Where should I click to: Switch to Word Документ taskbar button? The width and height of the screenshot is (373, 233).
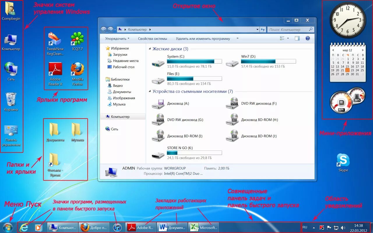tap(172, 227)
